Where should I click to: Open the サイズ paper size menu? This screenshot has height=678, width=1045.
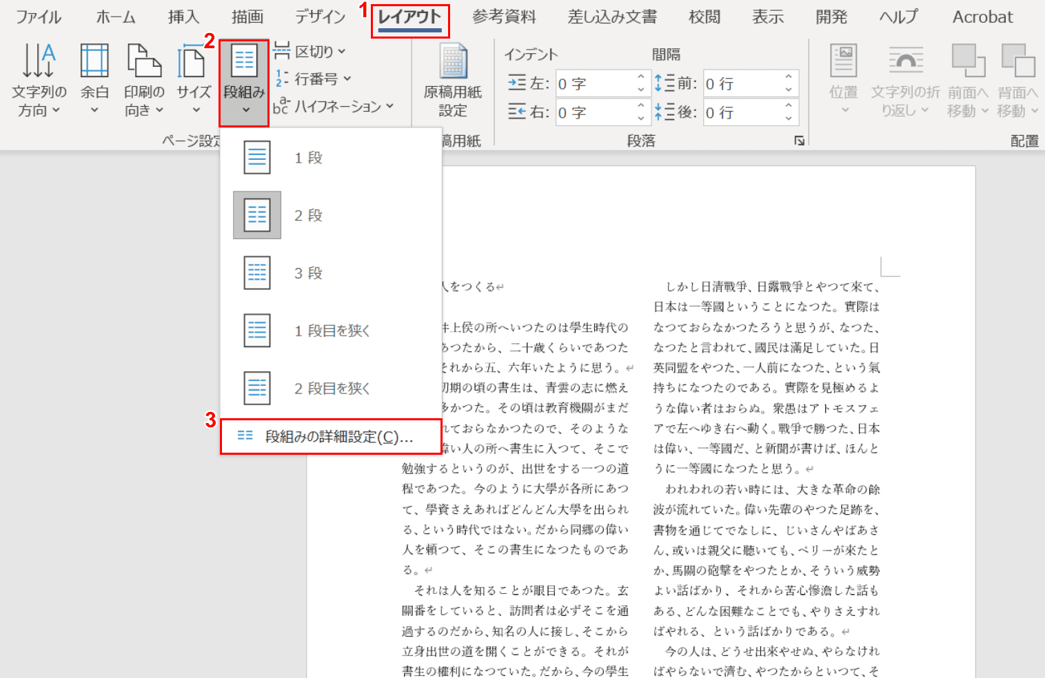(x=194, y=80)
